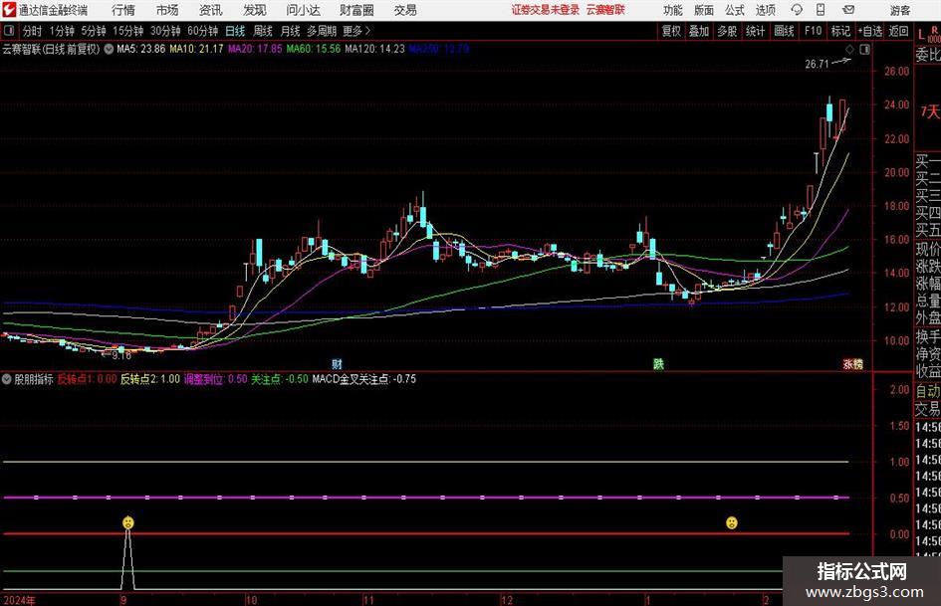Click the MA10: 21.17 value label
The width and height of the screenshot is (941, 606).
pyautogui.click(x=196, y=49)
